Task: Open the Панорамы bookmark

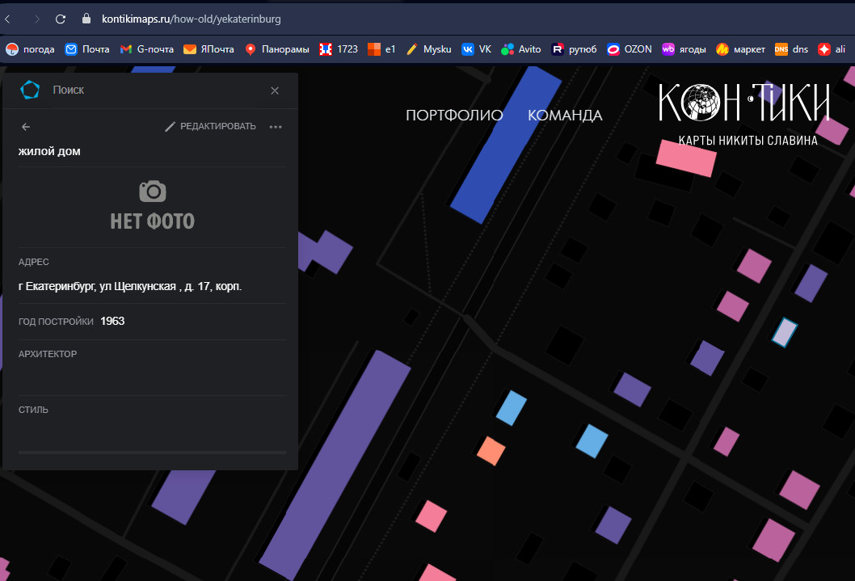Action: (277, 49)
